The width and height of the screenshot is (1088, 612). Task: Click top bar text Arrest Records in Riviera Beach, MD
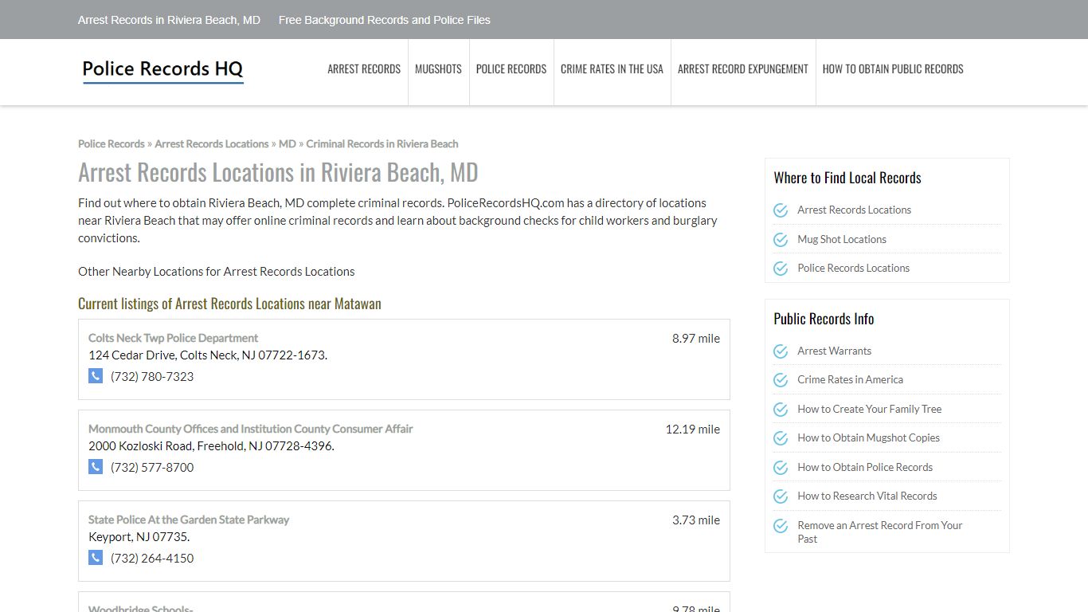pos(169,20)
